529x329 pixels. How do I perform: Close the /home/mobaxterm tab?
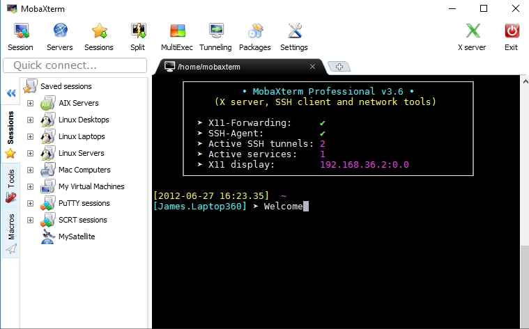tap(312, 67)
